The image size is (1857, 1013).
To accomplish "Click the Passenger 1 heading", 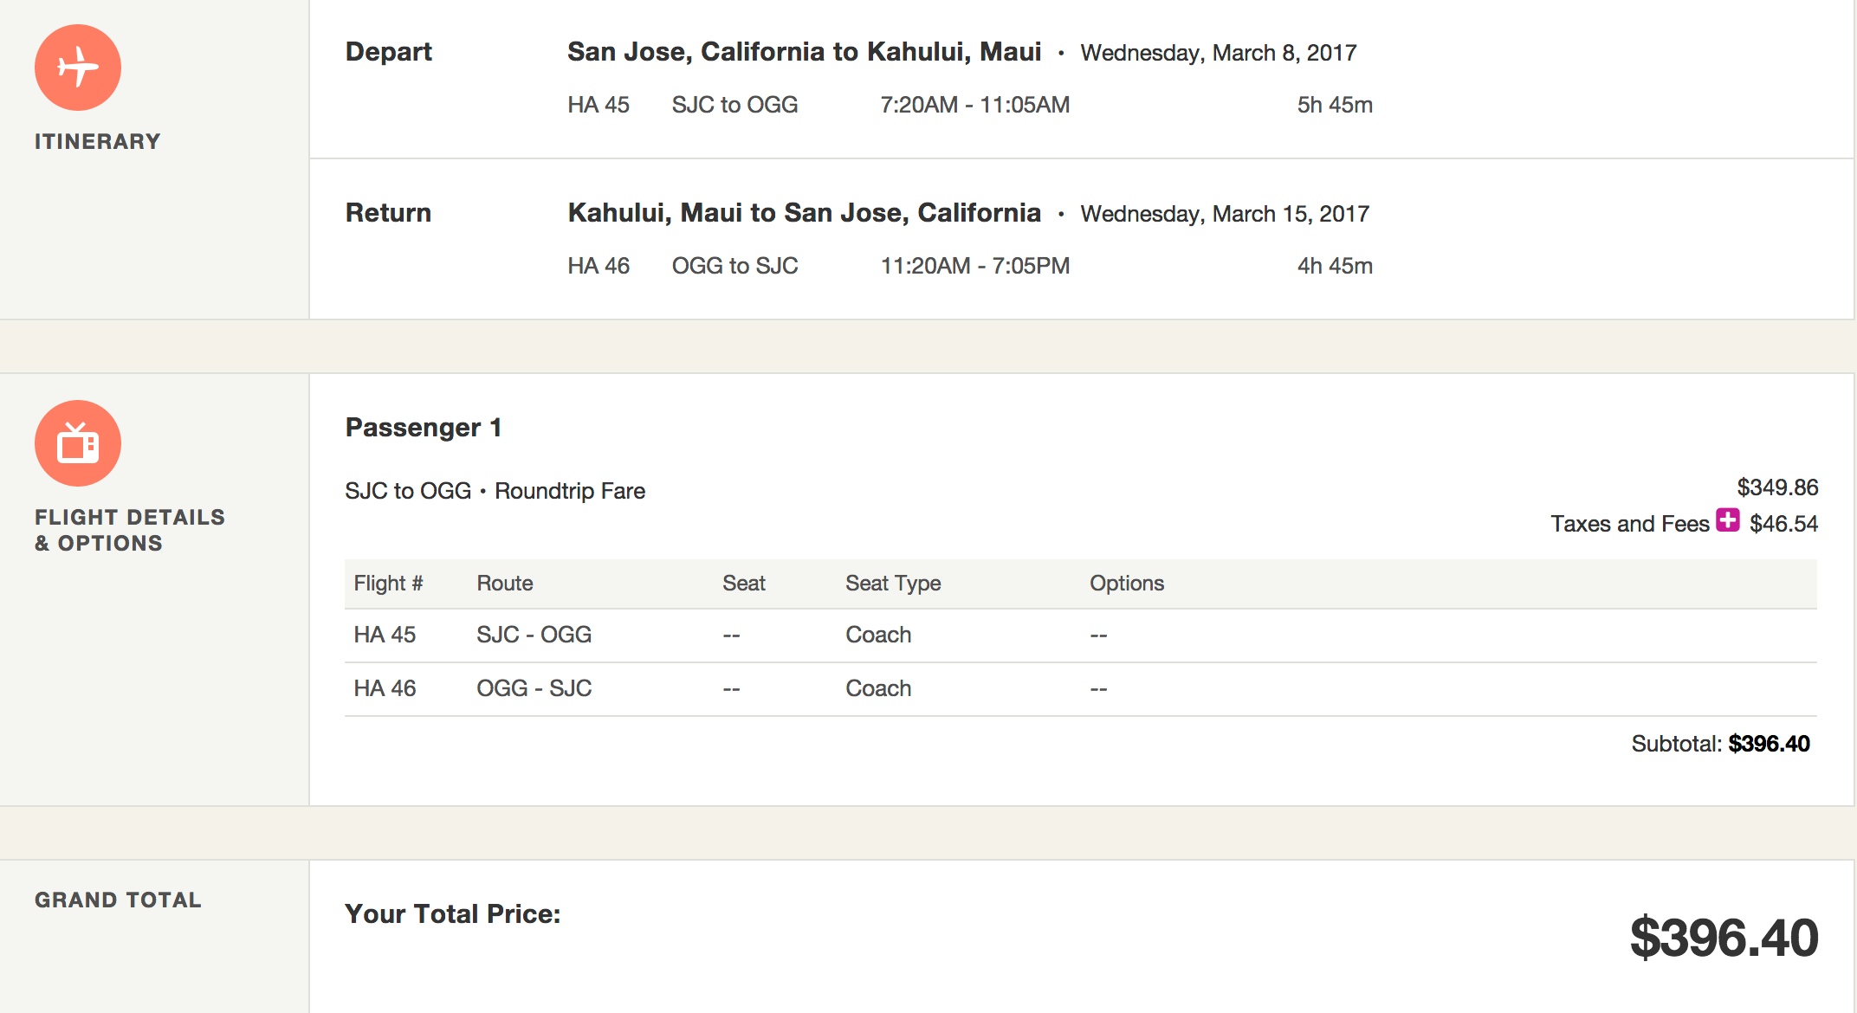I will pos(424,428).
